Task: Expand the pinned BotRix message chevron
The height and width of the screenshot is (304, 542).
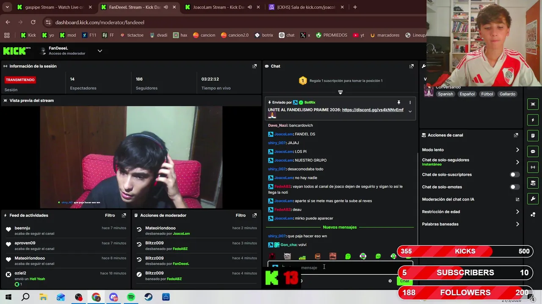Action: [410, 111]
